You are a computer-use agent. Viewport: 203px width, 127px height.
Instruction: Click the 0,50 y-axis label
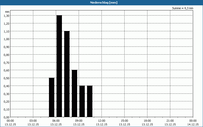tap(7, 78)
